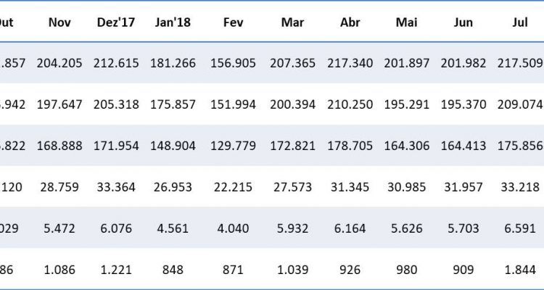Click the cell showing 1.844

click(x=519, y=270)
